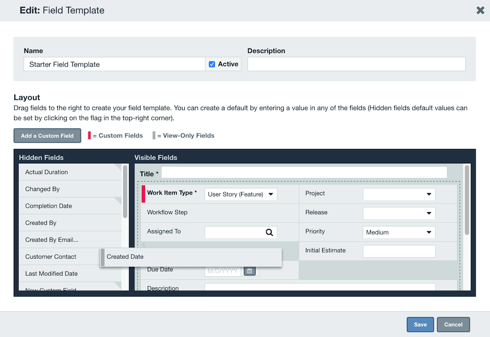The width and height of the screenshot is (490, 337).
Task: Expand the Release dropdown
Action: tap(399, 213)
